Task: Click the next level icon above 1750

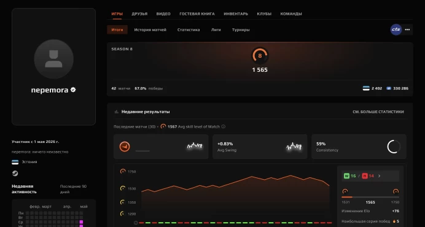Action: coord(396,191)
